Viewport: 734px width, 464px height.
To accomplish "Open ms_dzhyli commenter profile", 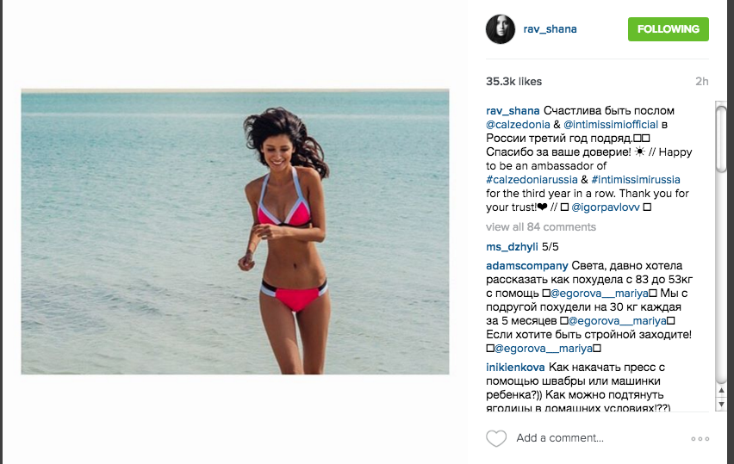I will (512, 247).
